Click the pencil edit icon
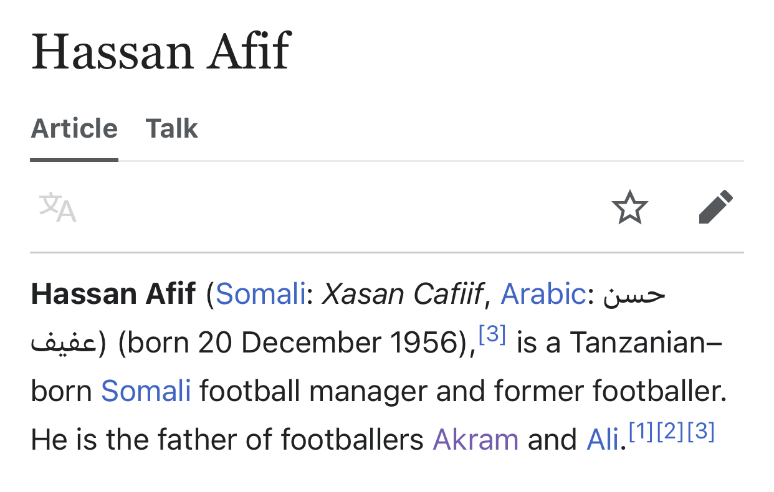 click(715, 207)
